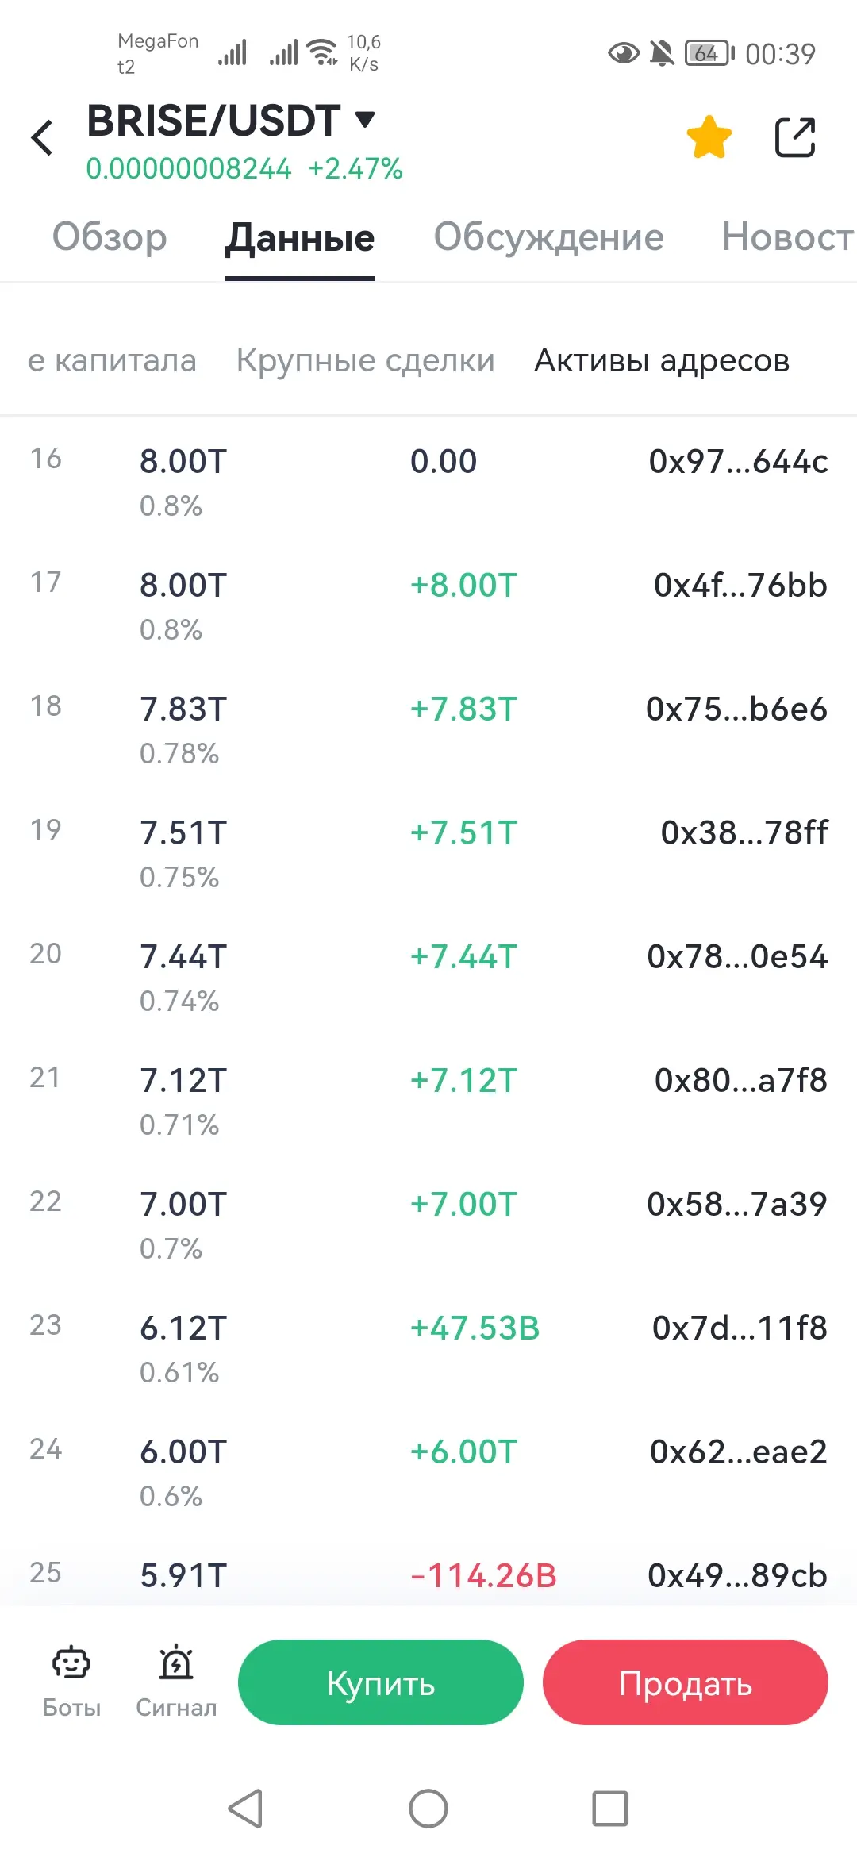
Task: Open the Новости tab
Action: (789, 236)
